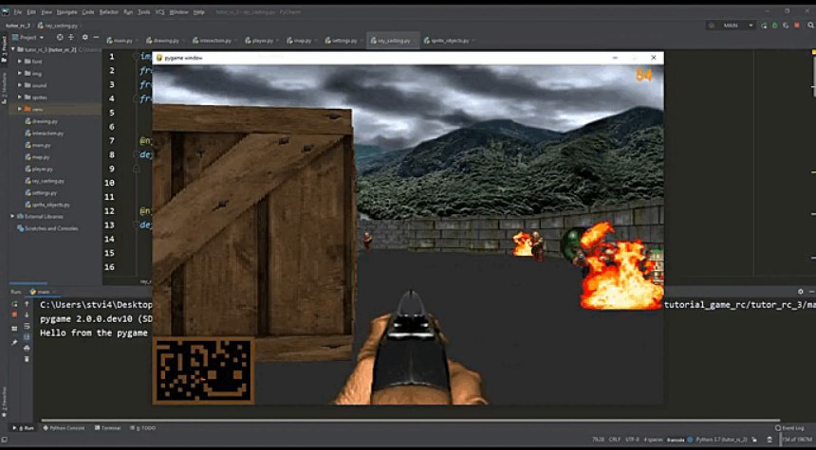Open Project panel settings gear
This screenshot has height=450, width=816.
pos(84,37)
